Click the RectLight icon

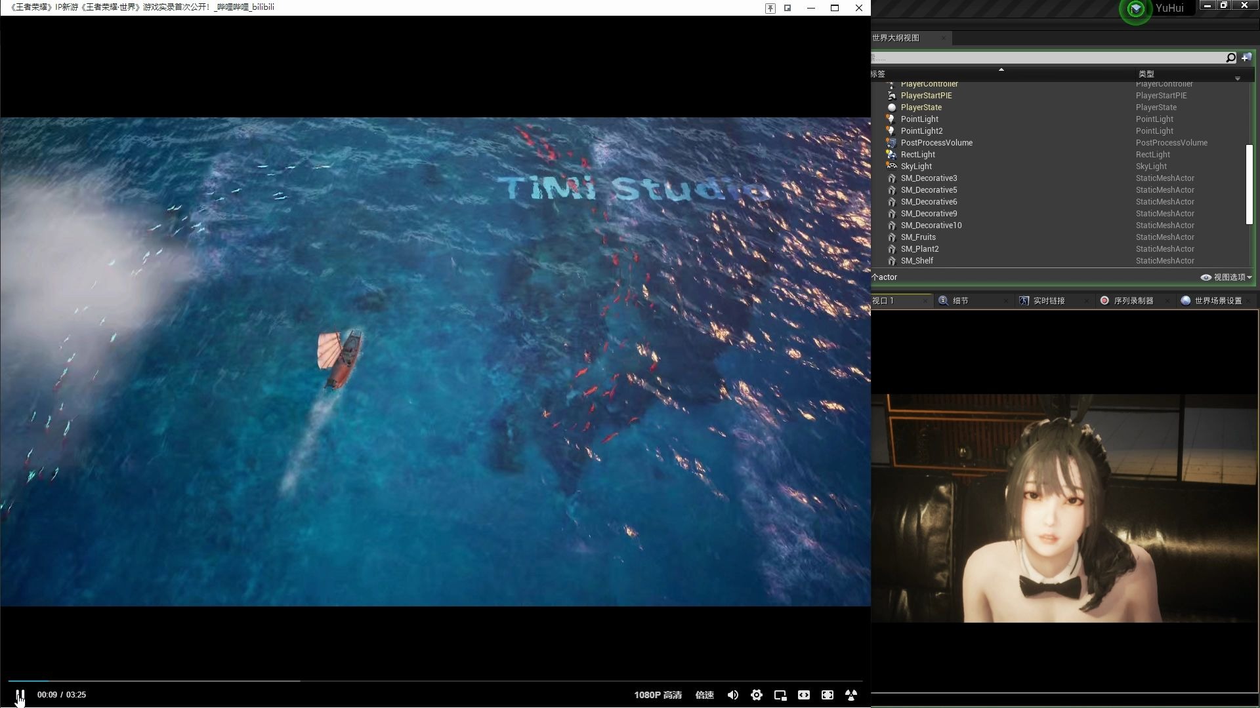(891, 155)
